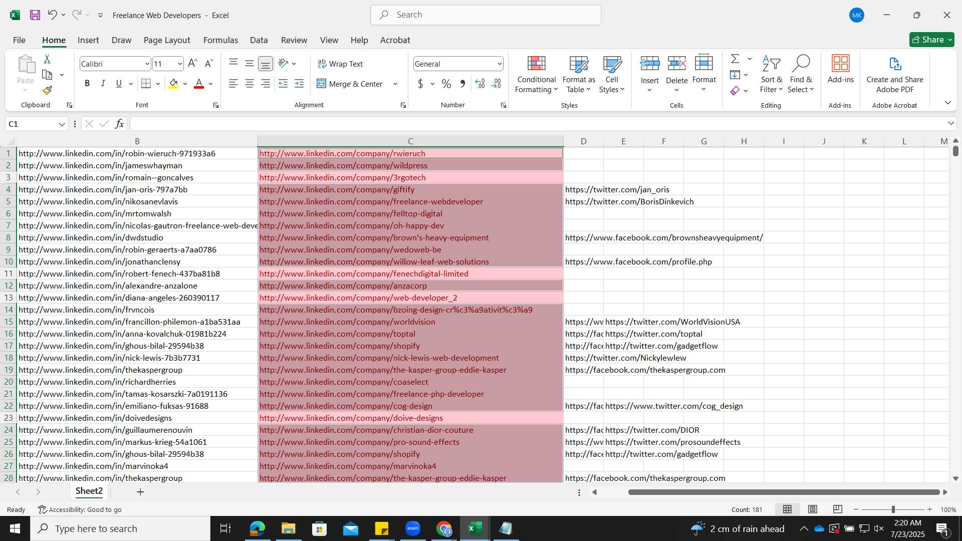Increase the cell indent

point(299,84)
